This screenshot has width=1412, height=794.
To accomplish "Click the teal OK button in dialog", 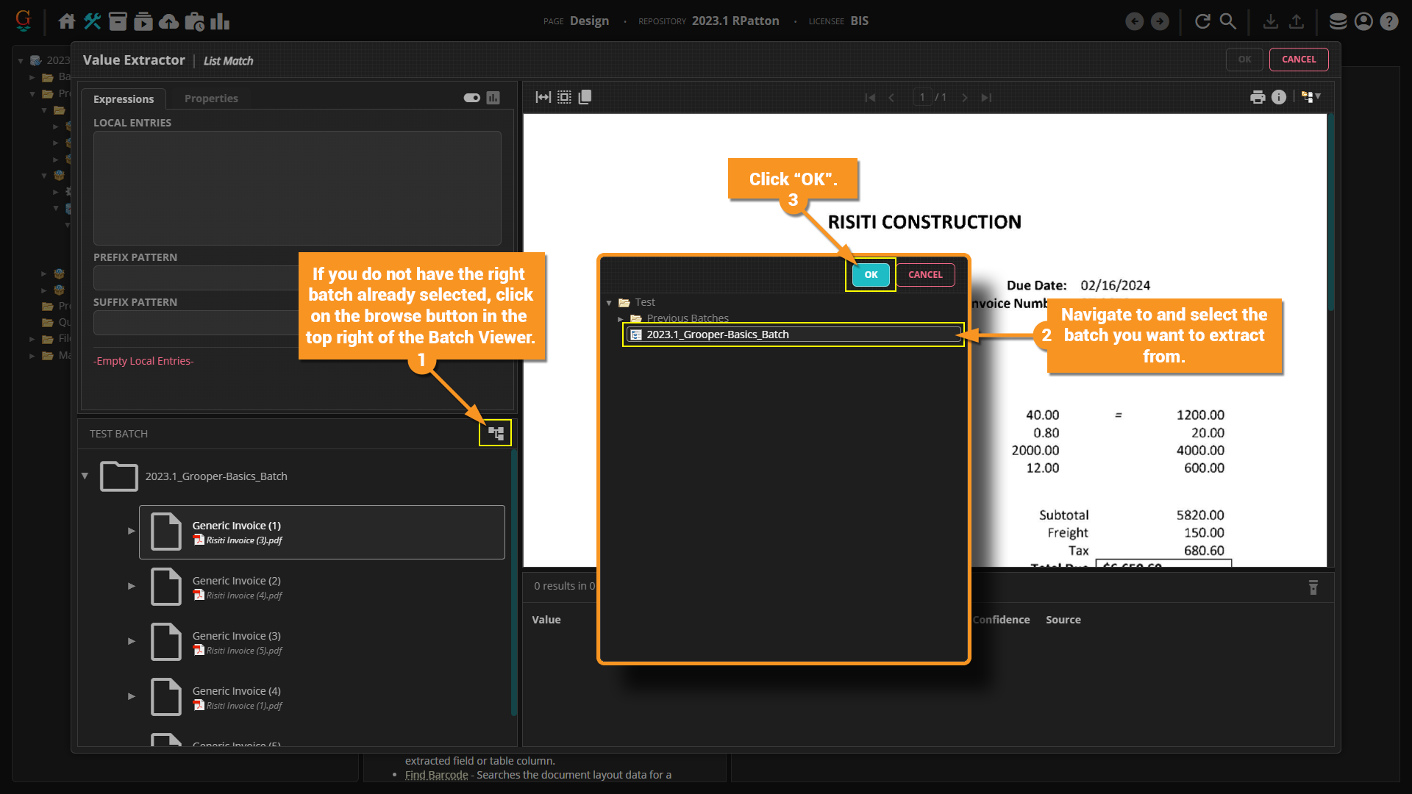I will (x=871, y=274).
